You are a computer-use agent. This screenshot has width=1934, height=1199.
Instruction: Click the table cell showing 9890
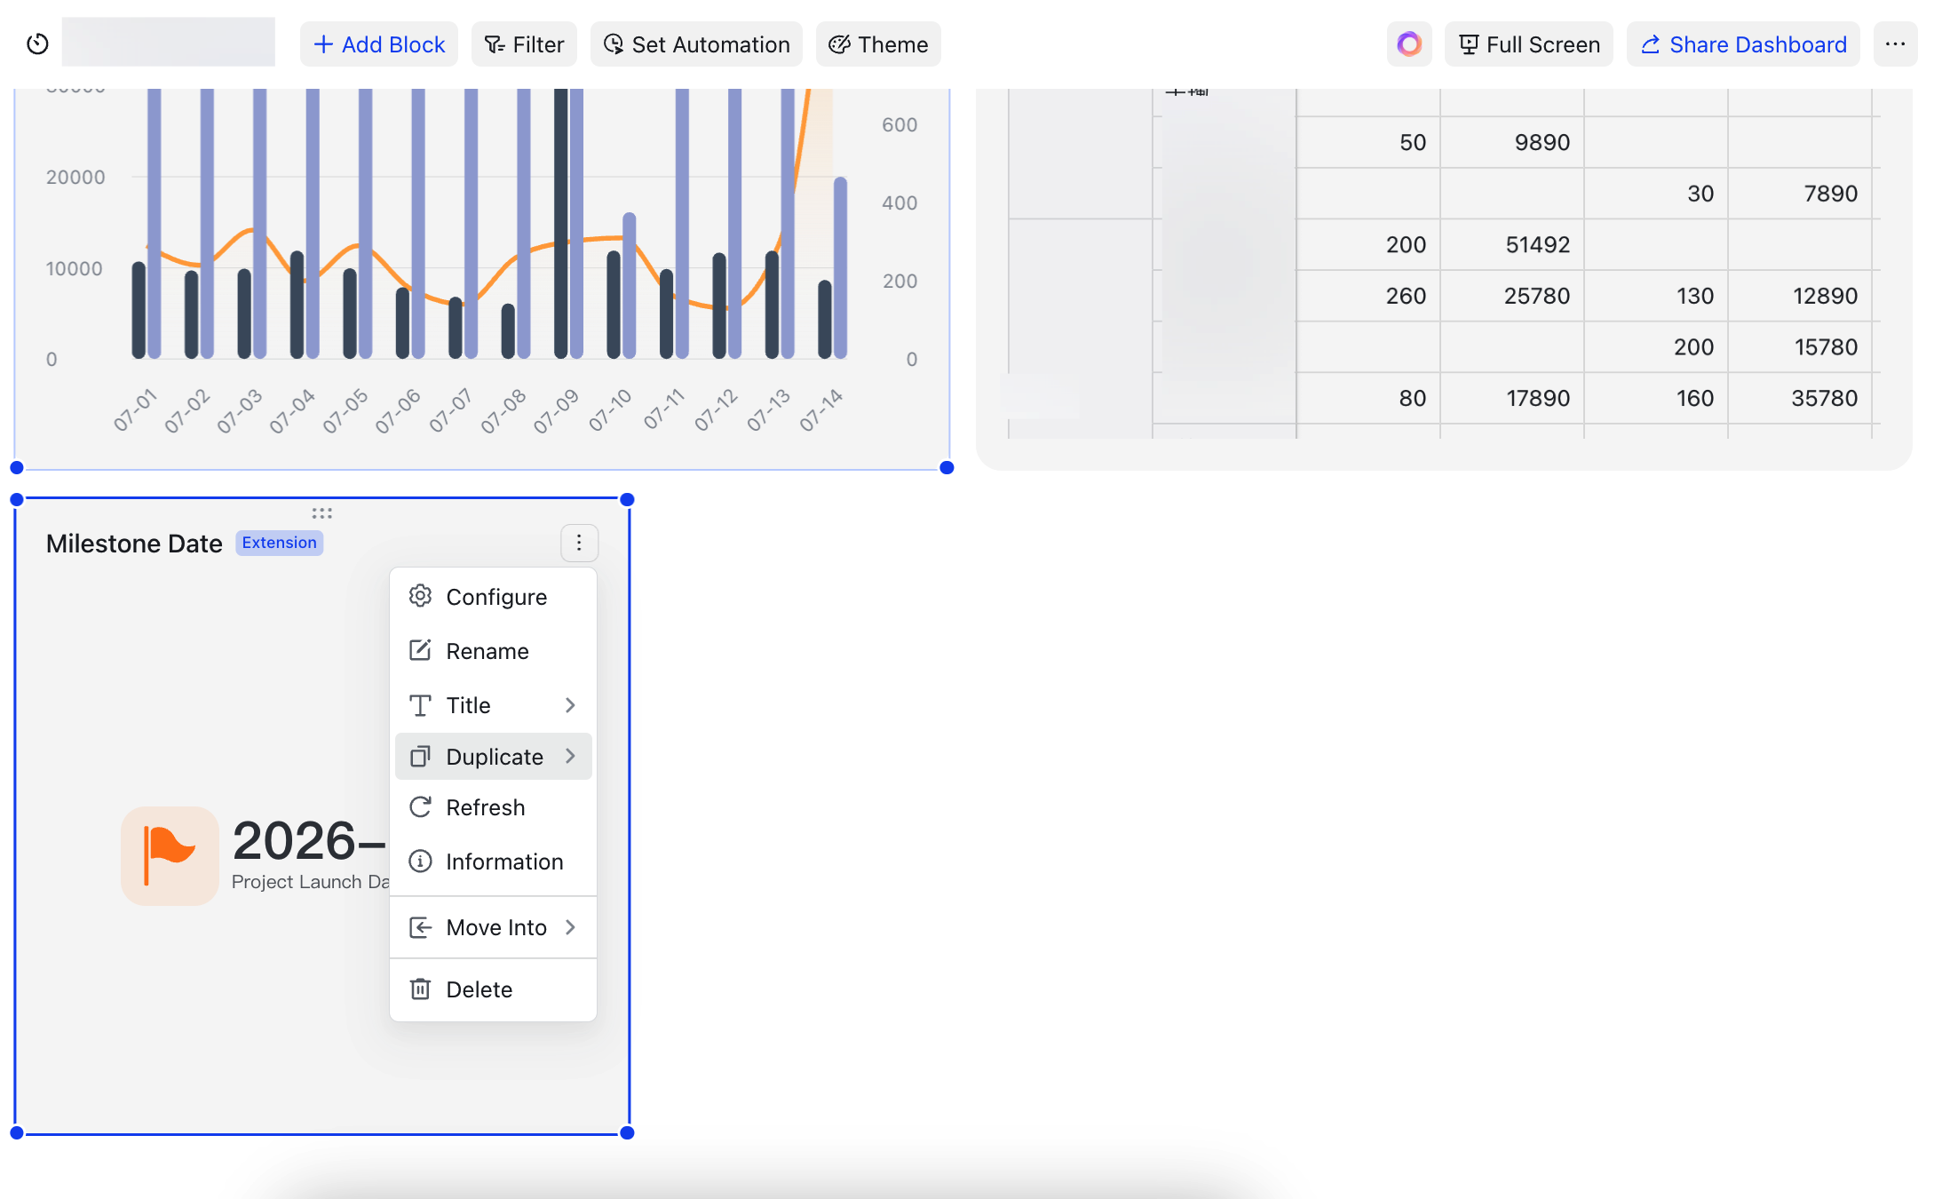click(1511, 142)
